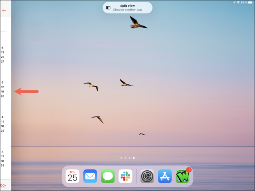Image resolution: width=255 pixels, height=191 pixels.
Task: Open the green W game app with badge
Action: click(182, 176)
